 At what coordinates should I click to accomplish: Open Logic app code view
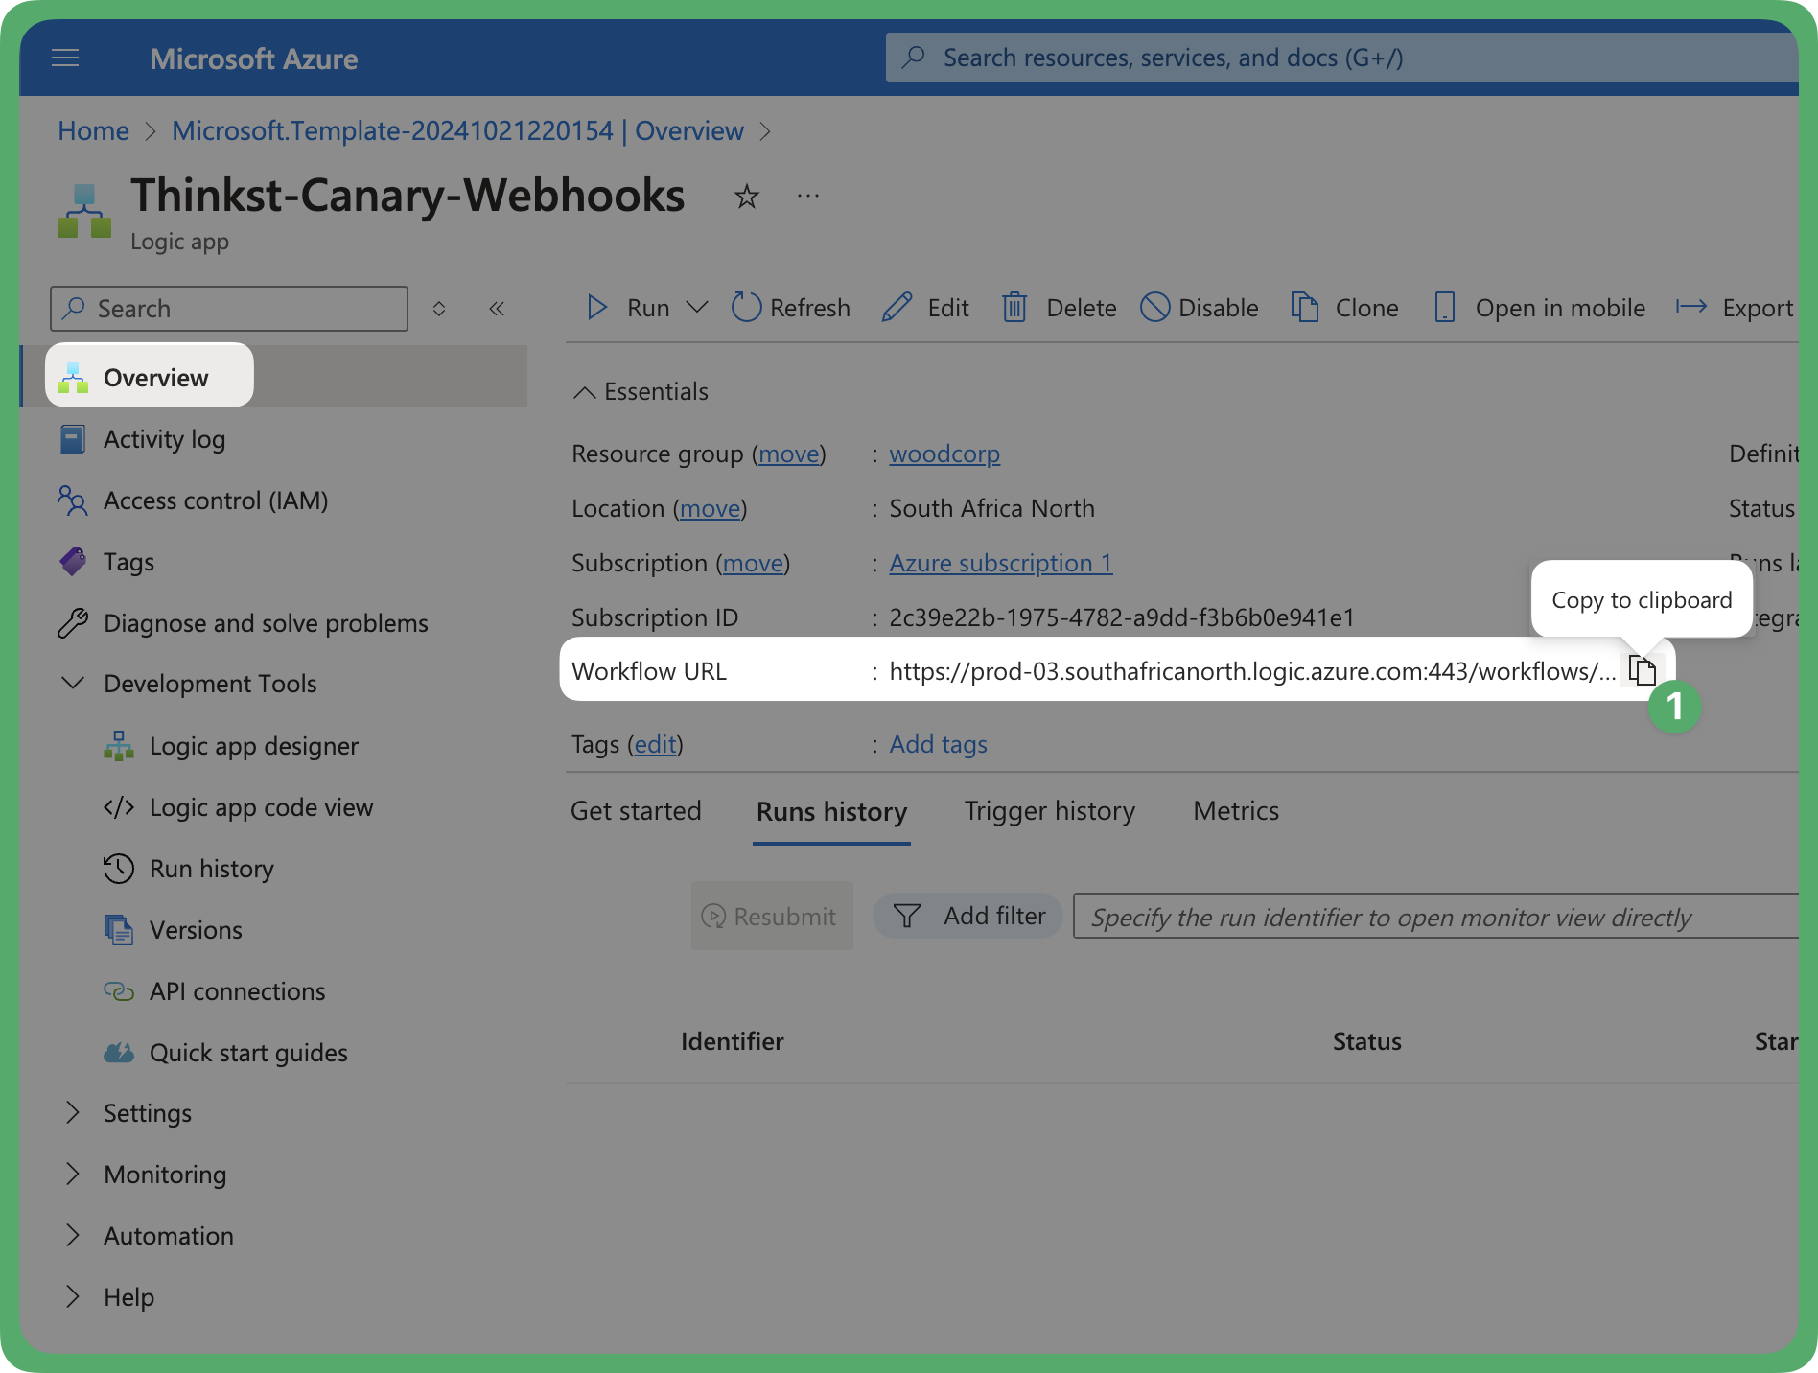pos(261,807)
